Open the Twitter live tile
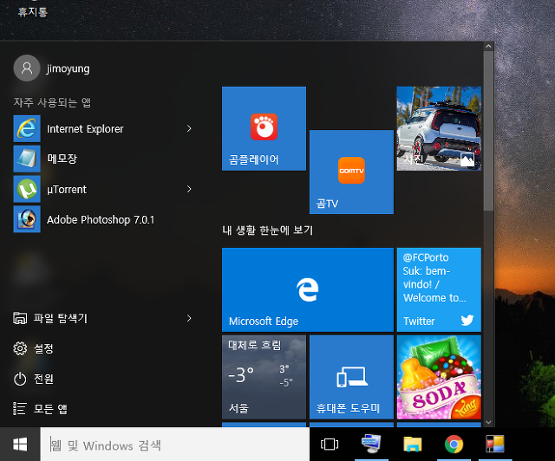Image resolution: width=555 pixels, height=461 pixels. (x=439, y=289)
